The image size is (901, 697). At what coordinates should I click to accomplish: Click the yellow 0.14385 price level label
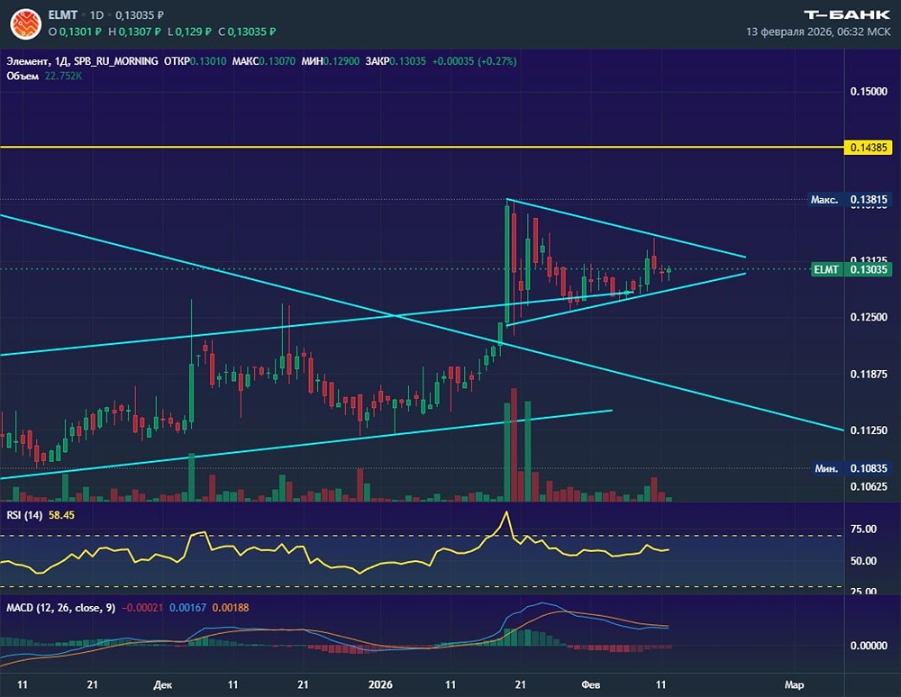pyautogui.click(x=869, y=148)
